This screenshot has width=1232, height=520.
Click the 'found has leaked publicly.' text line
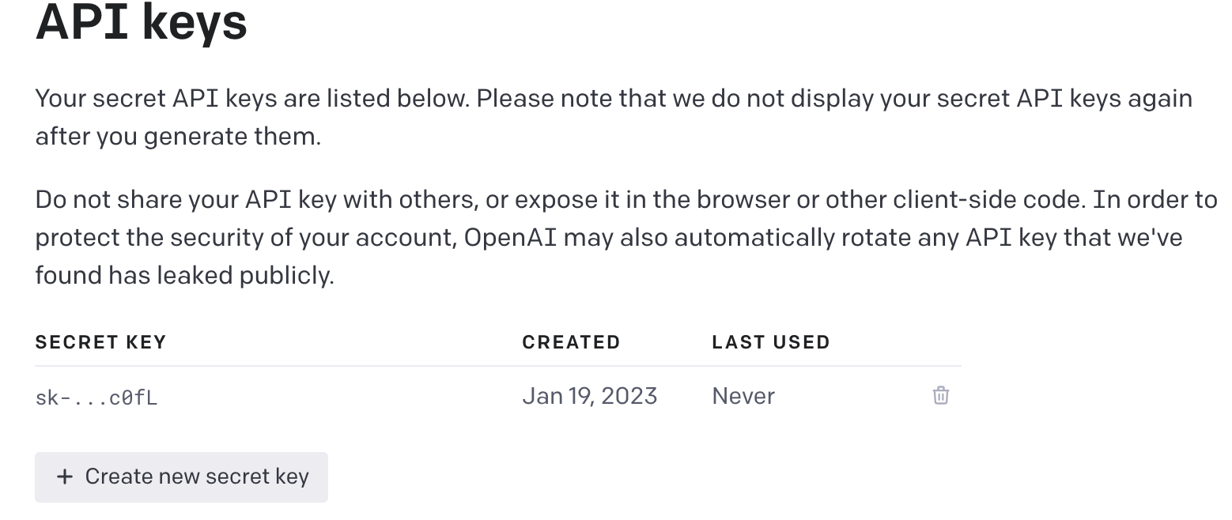[184, 275]
